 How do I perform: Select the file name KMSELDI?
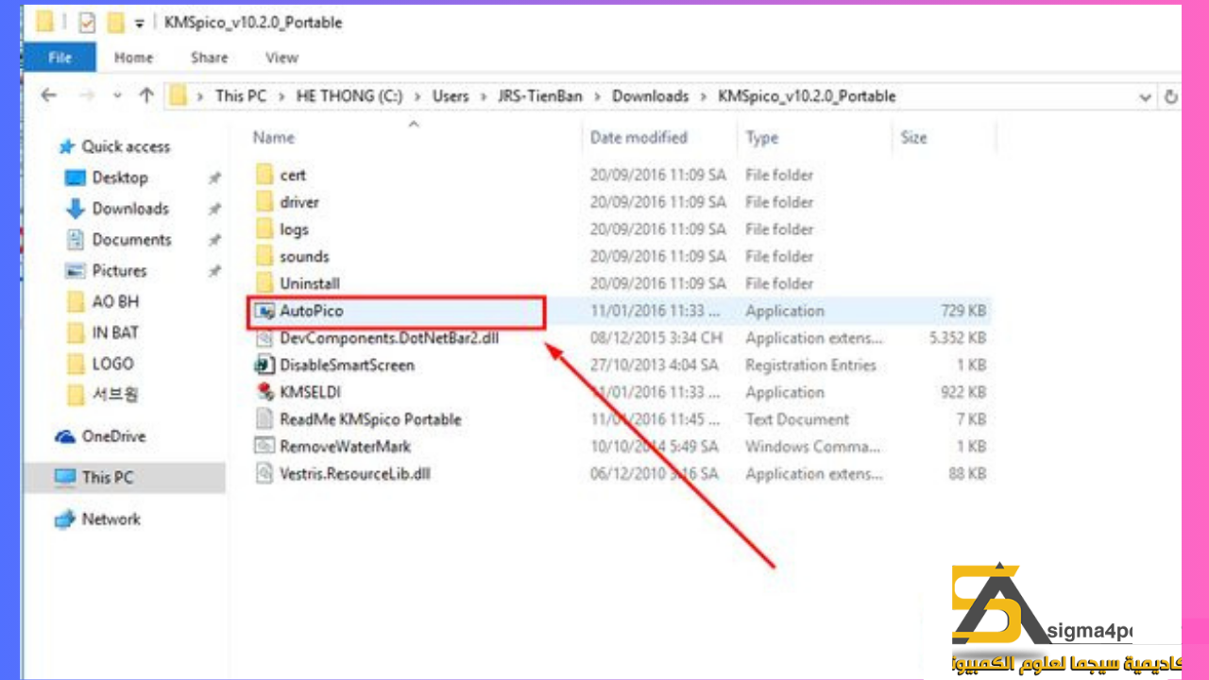(310, 392)
